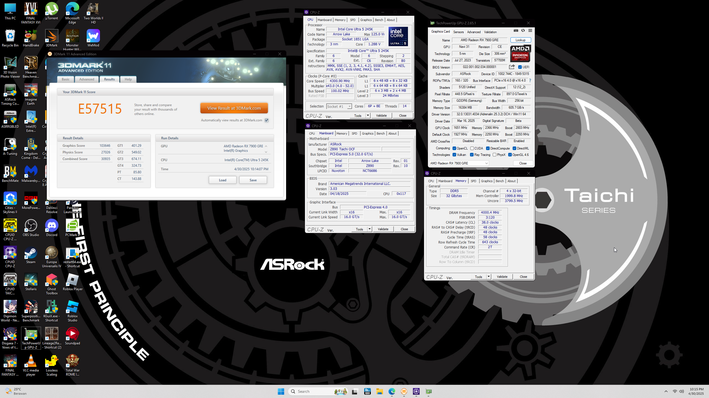Toggle automatically view results at 3DMark.com checkbox
709x398 pixels.
(x=266, y=120)
